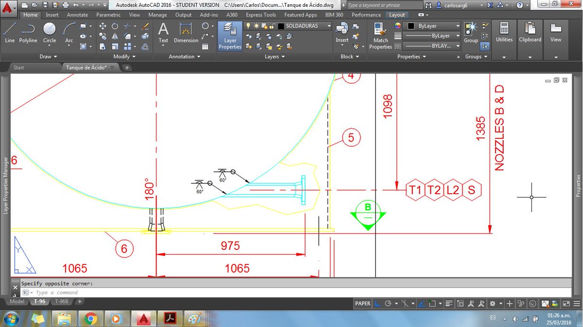Choose the Circle draw tool

[x=50, y=33]
